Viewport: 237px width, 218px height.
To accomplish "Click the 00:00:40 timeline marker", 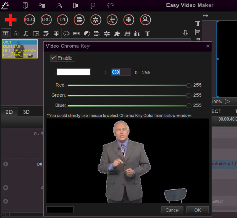I will (x=228, y=119).
